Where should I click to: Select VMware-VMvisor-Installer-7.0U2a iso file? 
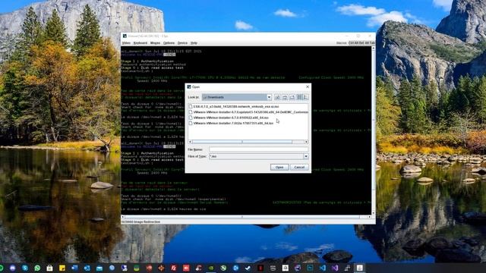click(231, 123)
